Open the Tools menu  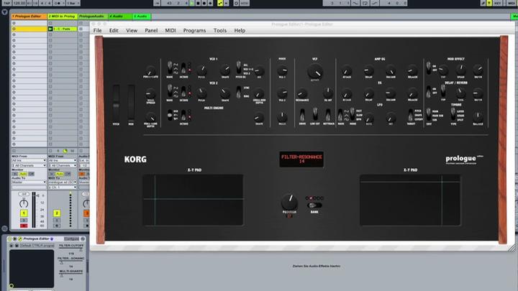click(219, 30)
